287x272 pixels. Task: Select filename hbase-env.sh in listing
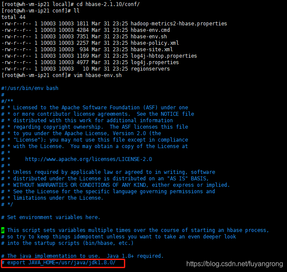pos(149,37)
